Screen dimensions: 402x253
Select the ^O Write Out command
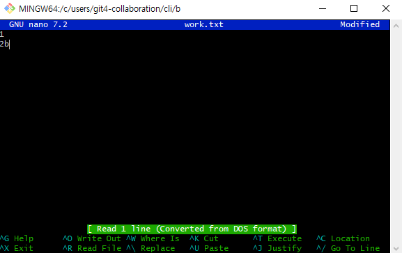click(92, 238)
